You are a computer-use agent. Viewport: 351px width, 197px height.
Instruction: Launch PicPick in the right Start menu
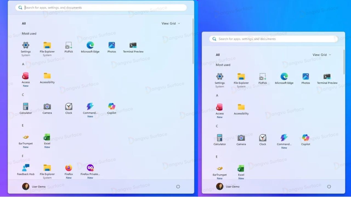point(263,79)
